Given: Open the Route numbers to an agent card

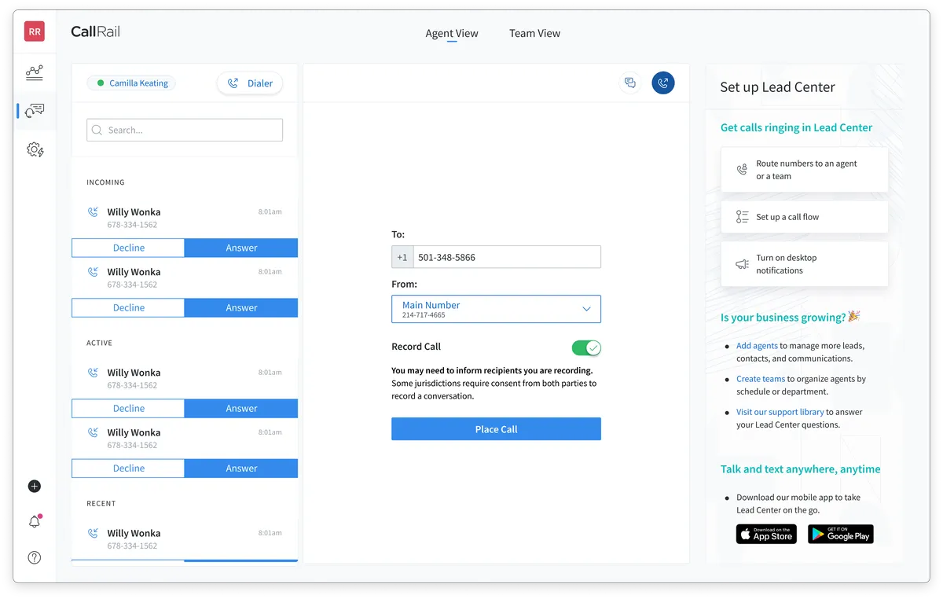Looking at the screenshot, I should coord(805,170).
